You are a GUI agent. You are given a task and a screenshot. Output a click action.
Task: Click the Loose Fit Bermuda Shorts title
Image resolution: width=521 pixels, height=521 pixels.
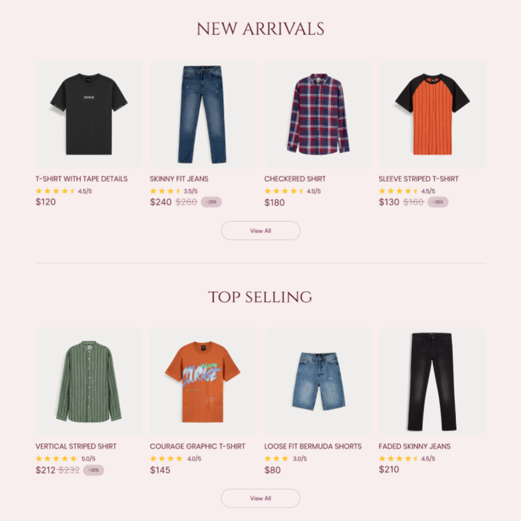pos(313,446)
